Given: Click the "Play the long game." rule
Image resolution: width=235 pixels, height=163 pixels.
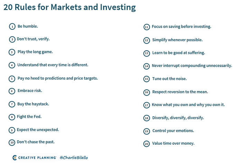Looking at the screenshot, I should tap(35, 52).
